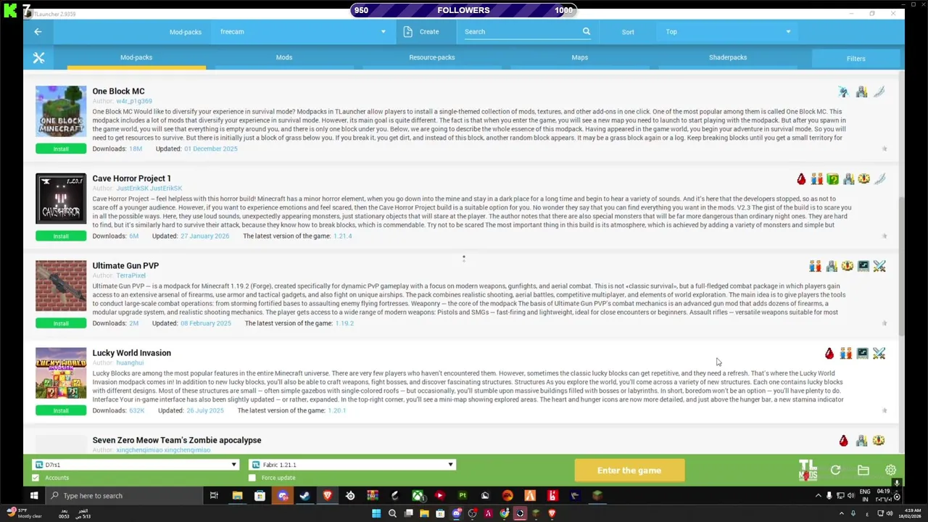Expand the Mod-packs dropdown showing freecam
The height and width of the screenshot is (522, 928).
[x=303, y=31]
